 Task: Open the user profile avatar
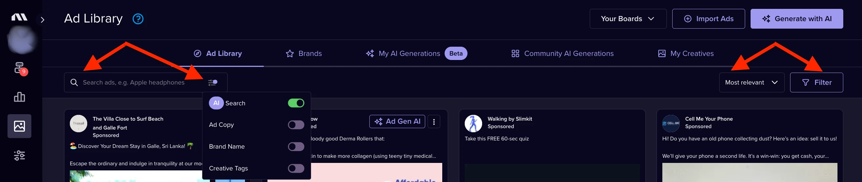click(x=21, y=40)
